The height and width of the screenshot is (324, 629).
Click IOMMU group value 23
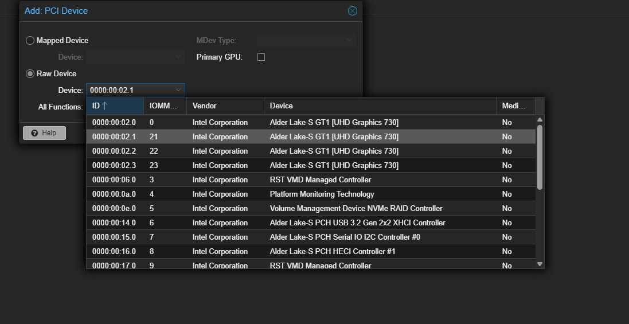[153, 165]
